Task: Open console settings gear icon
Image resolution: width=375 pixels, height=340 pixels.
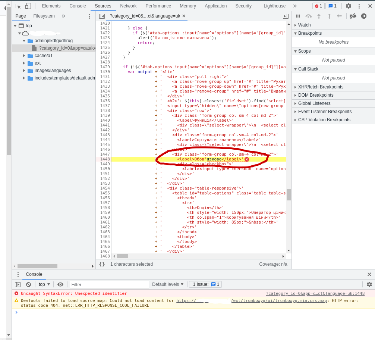Action: [x=369, y=284]
